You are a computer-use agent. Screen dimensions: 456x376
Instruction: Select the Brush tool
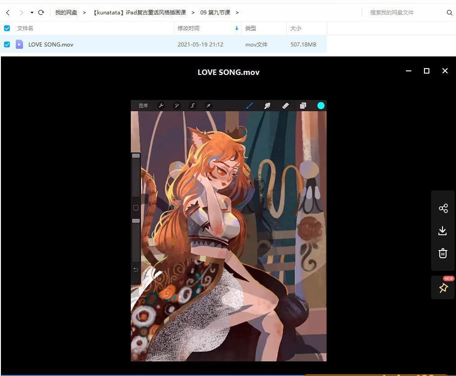tap(249, 106)
